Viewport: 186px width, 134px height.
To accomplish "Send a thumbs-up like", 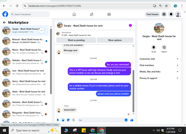I will click(132, 120).
